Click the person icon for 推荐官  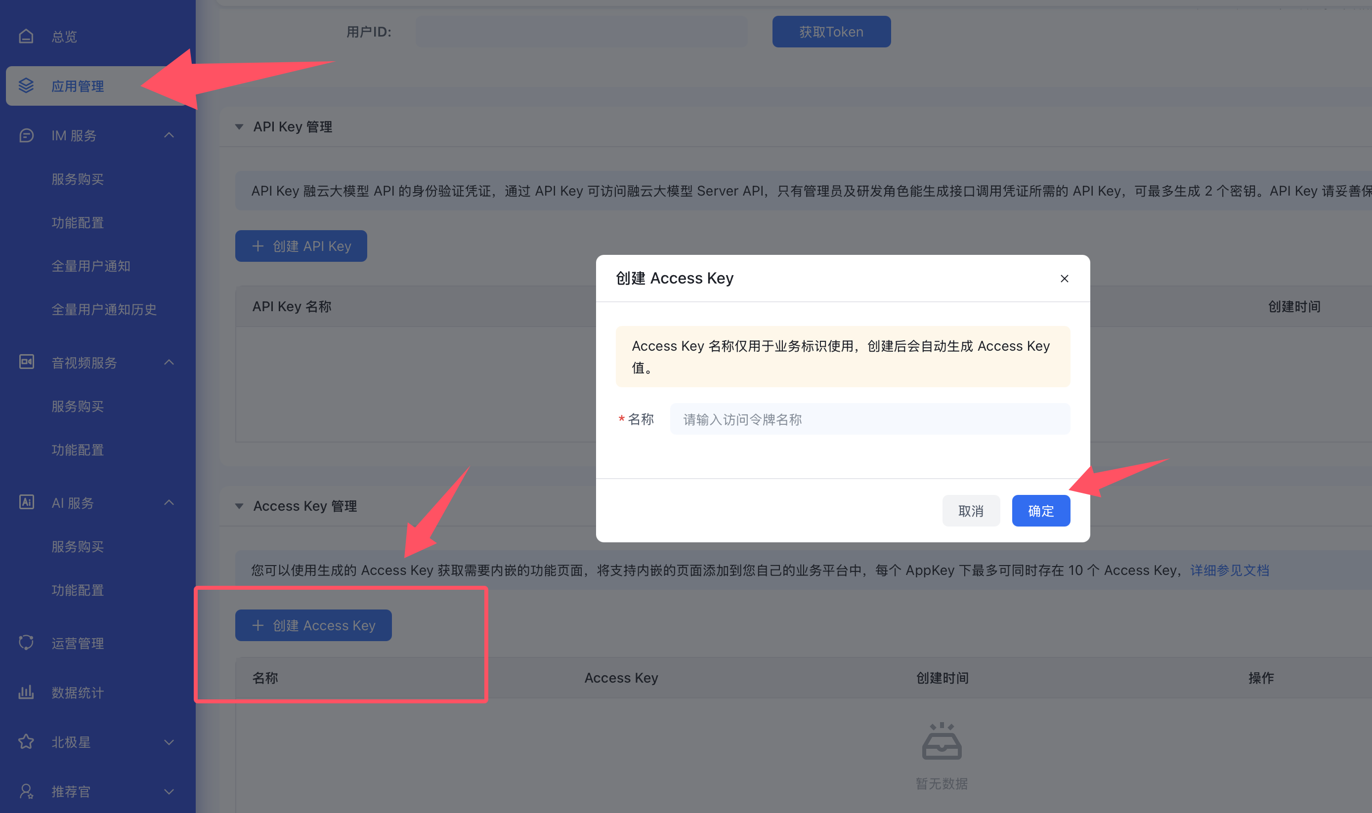(x=26, y=791)
